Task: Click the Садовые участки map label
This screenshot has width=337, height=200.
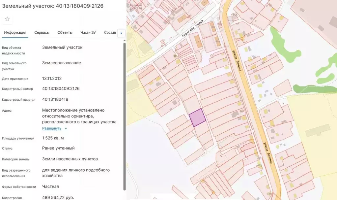Action: 136,7
